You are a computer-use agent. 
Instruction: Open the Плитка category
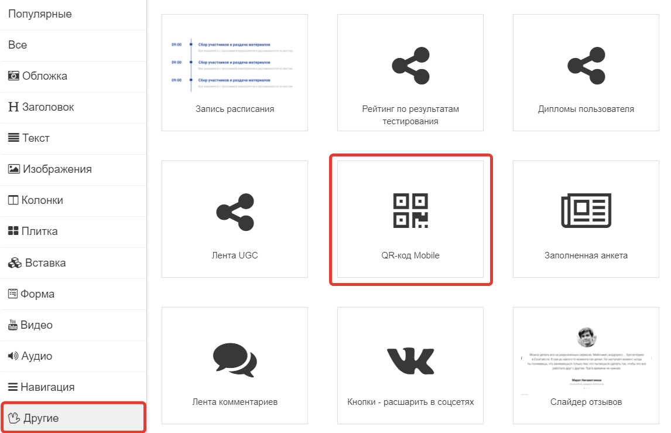[x=74, y=231]
